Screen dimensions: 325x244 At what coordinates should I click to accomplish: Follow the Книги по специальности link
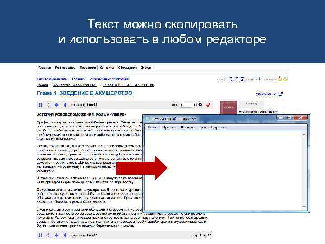(52, 79)
